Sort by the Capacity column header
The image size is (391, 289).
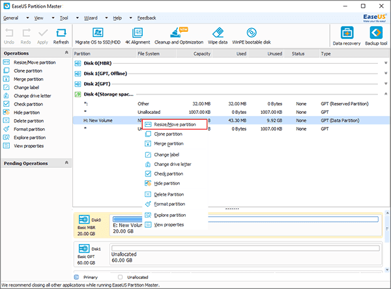coord(194,53)
